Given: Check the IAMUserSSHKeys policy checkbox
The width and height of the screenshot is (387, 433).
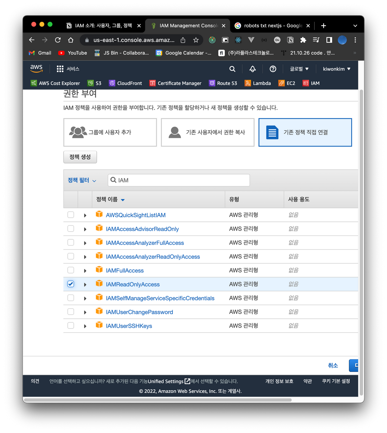Looking at the screenshot, I should point(71,325).
